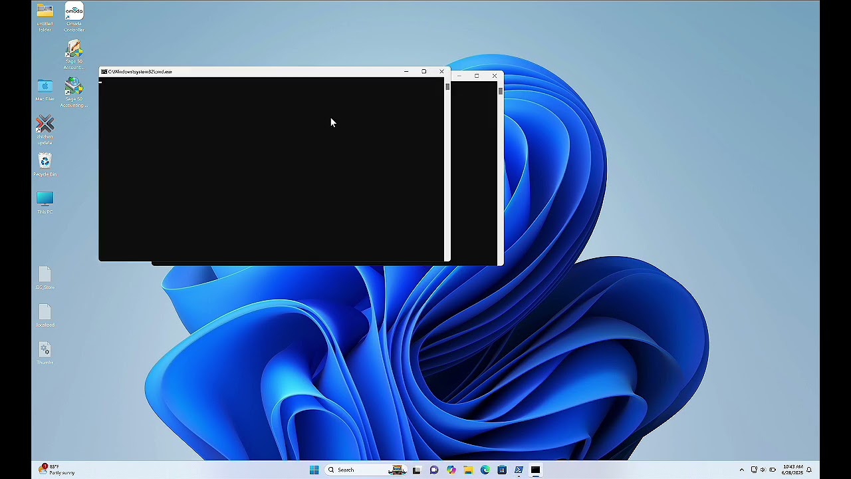Select the DS_Store file icon
This screenshot has width=851, height=479.
point(45,278)
